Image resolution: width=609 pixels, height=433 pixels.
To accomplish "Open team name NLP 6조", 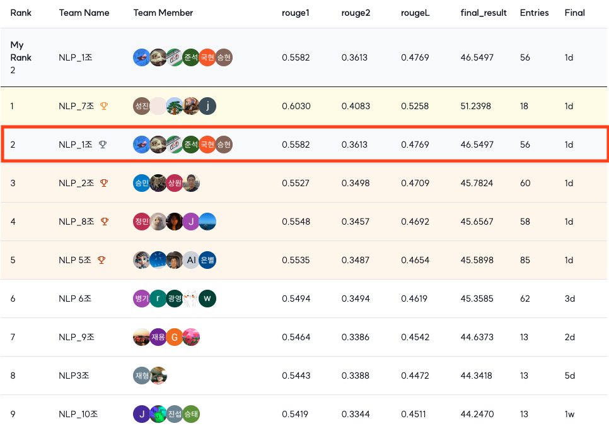I will tap(75, 298).
